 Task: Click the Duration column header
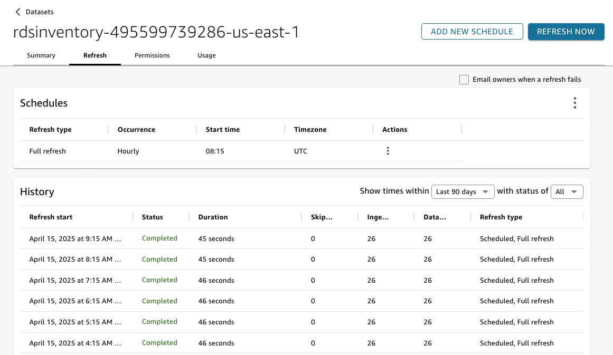213,217
